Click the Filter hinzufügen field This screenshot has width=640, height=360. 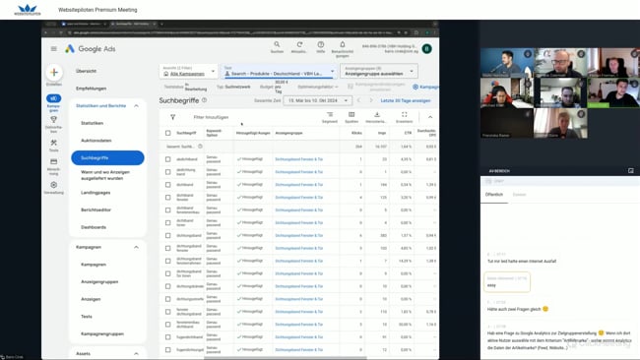point(211,117)
